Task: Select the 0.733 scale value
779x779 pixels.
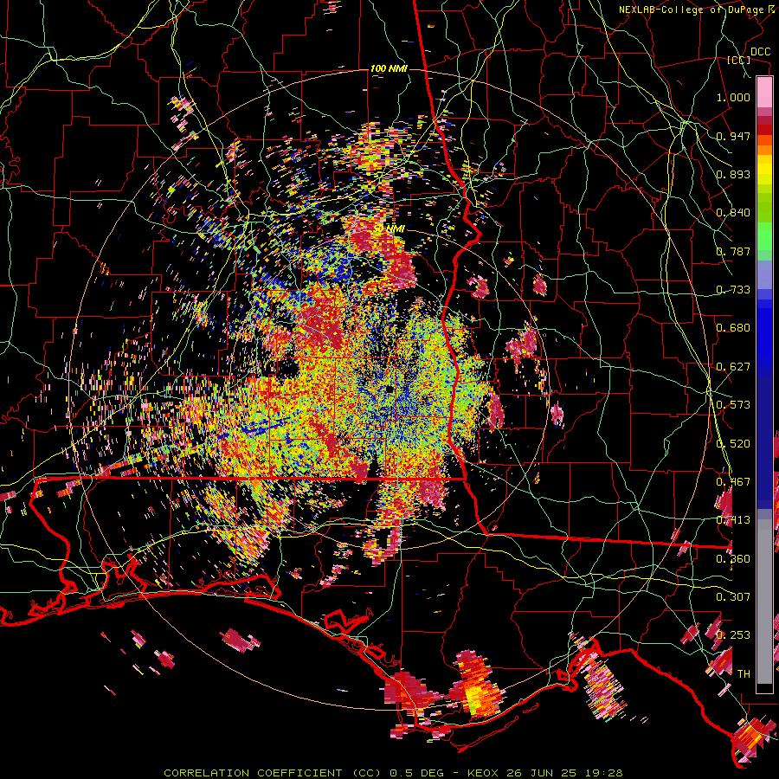Action: click(733, 290)
